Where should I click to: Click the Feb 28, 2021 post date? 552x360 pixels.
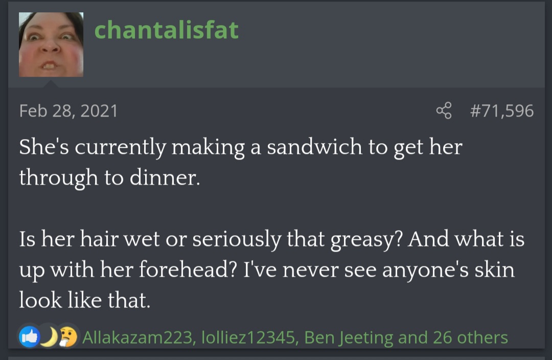[68, 110]
